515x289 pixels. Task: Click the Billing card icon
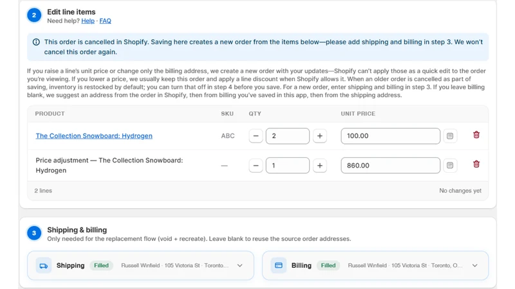[x=279, y=265]
